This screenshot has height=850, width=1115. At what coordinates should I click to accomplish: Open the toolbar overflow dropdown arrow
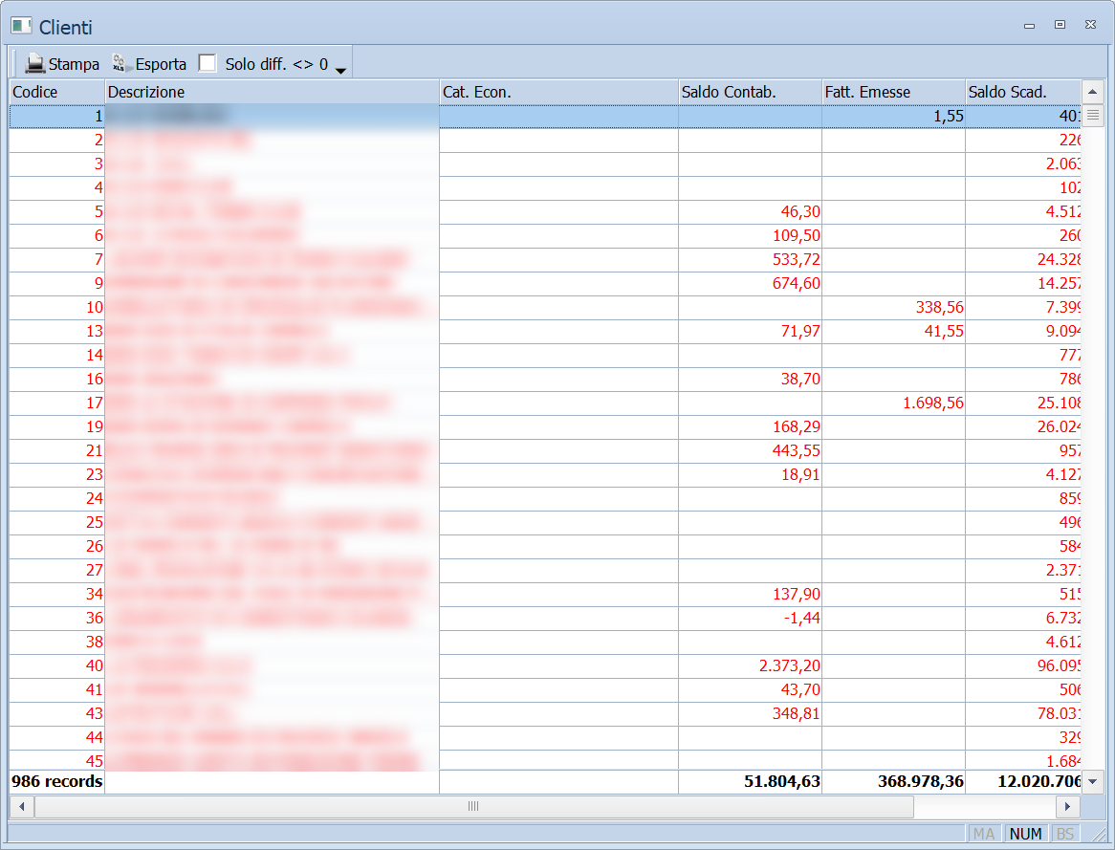340,71
